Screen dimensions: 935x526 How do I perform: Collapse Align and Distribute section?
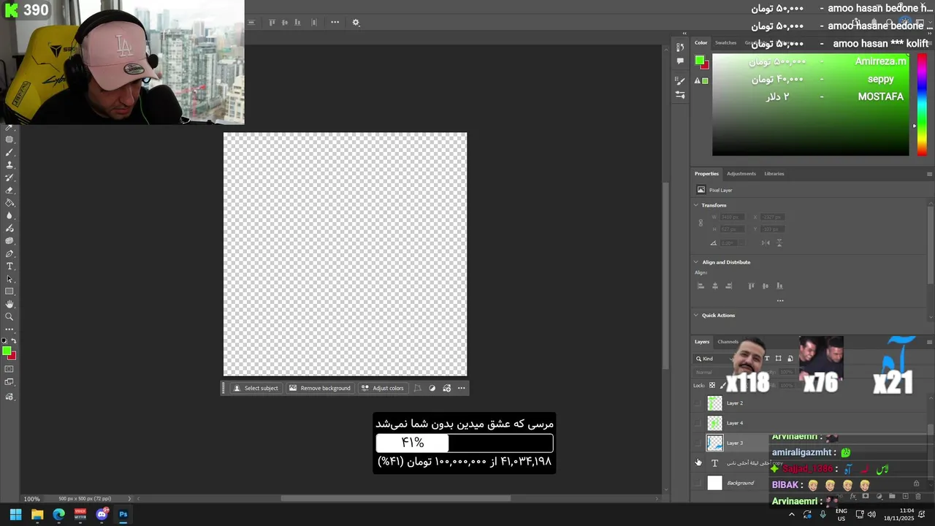[x=696, y=262]
